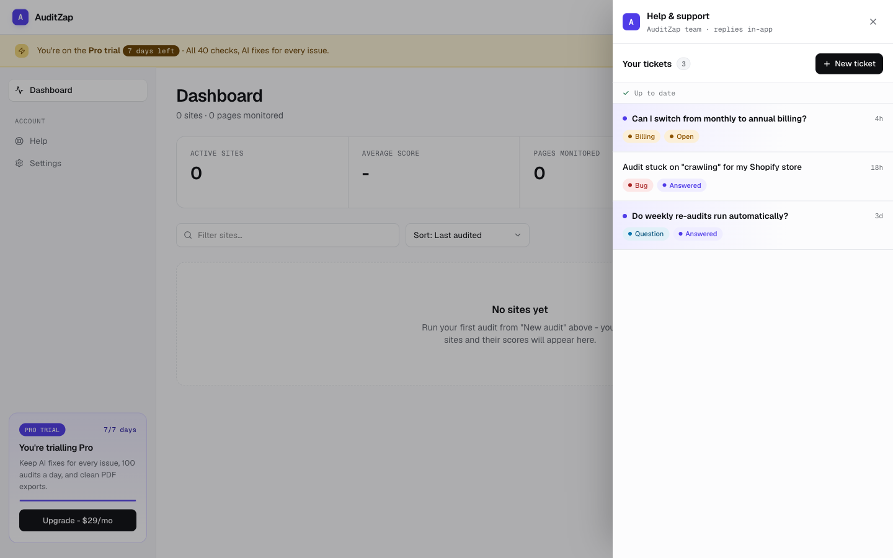Image resolution: width=893 pixels, height=558 pixels.
Task: Open Settings in the sidebar
Action: pos(78,163)
